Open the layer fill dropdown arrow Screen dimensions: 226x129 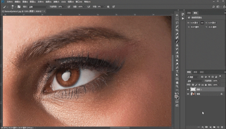[x=220, y=85]
